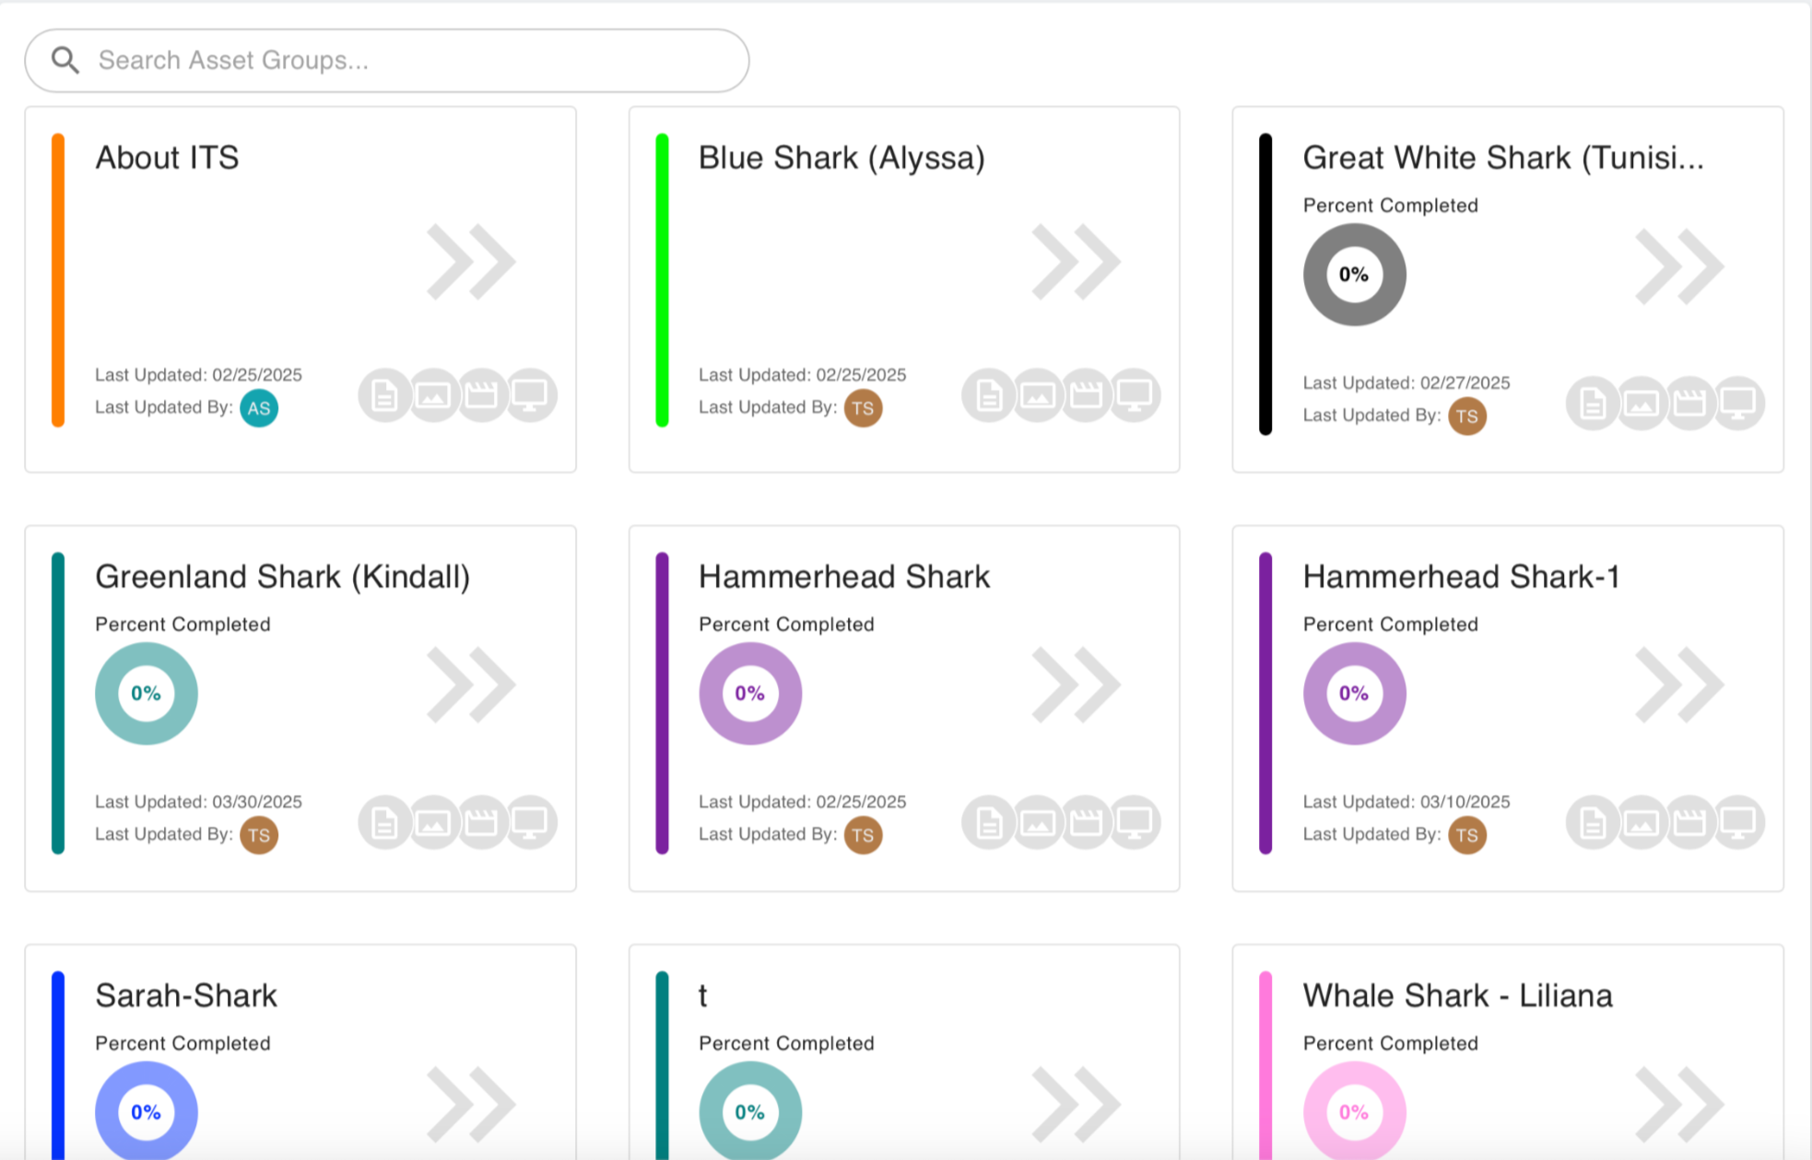Screen dimensions: 1812x1160
Task: Click the search magnifier icon
Action: [65, 60]
